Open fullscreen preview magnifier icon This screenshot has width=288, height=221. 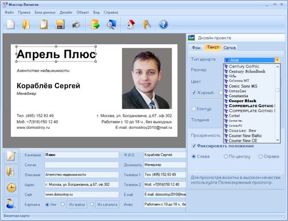click(x=112, y=25)
